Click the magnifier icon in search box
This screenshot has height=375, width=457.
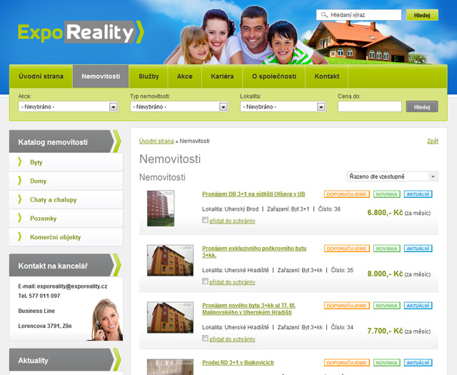[324, 14]
